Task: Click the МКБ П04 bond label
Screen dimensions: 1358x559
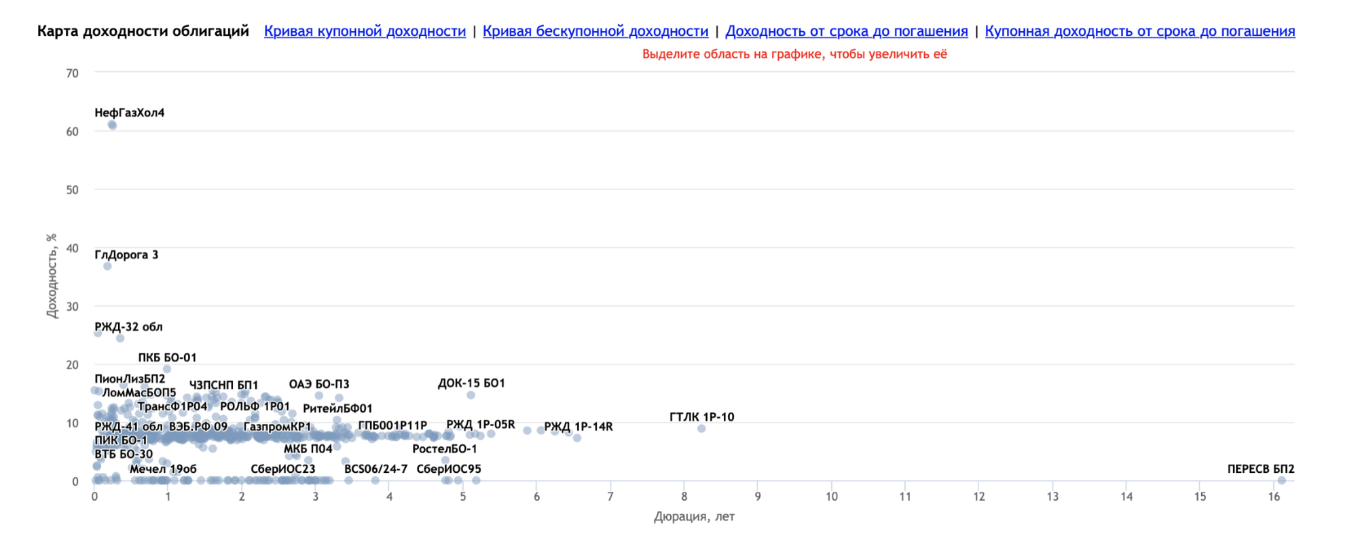Action: pyautogui.click(x=308, y=449)
